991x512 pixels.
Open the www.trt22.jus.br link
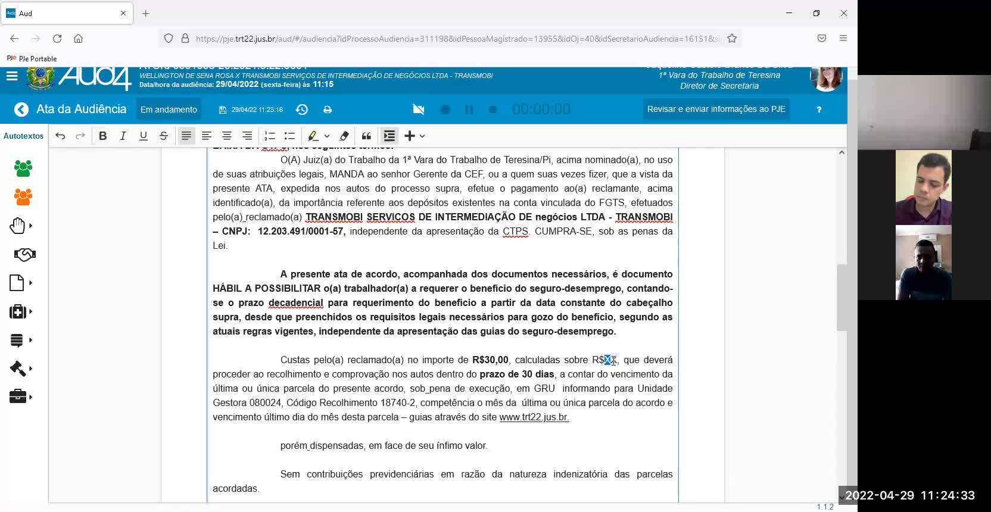[534, 417]
